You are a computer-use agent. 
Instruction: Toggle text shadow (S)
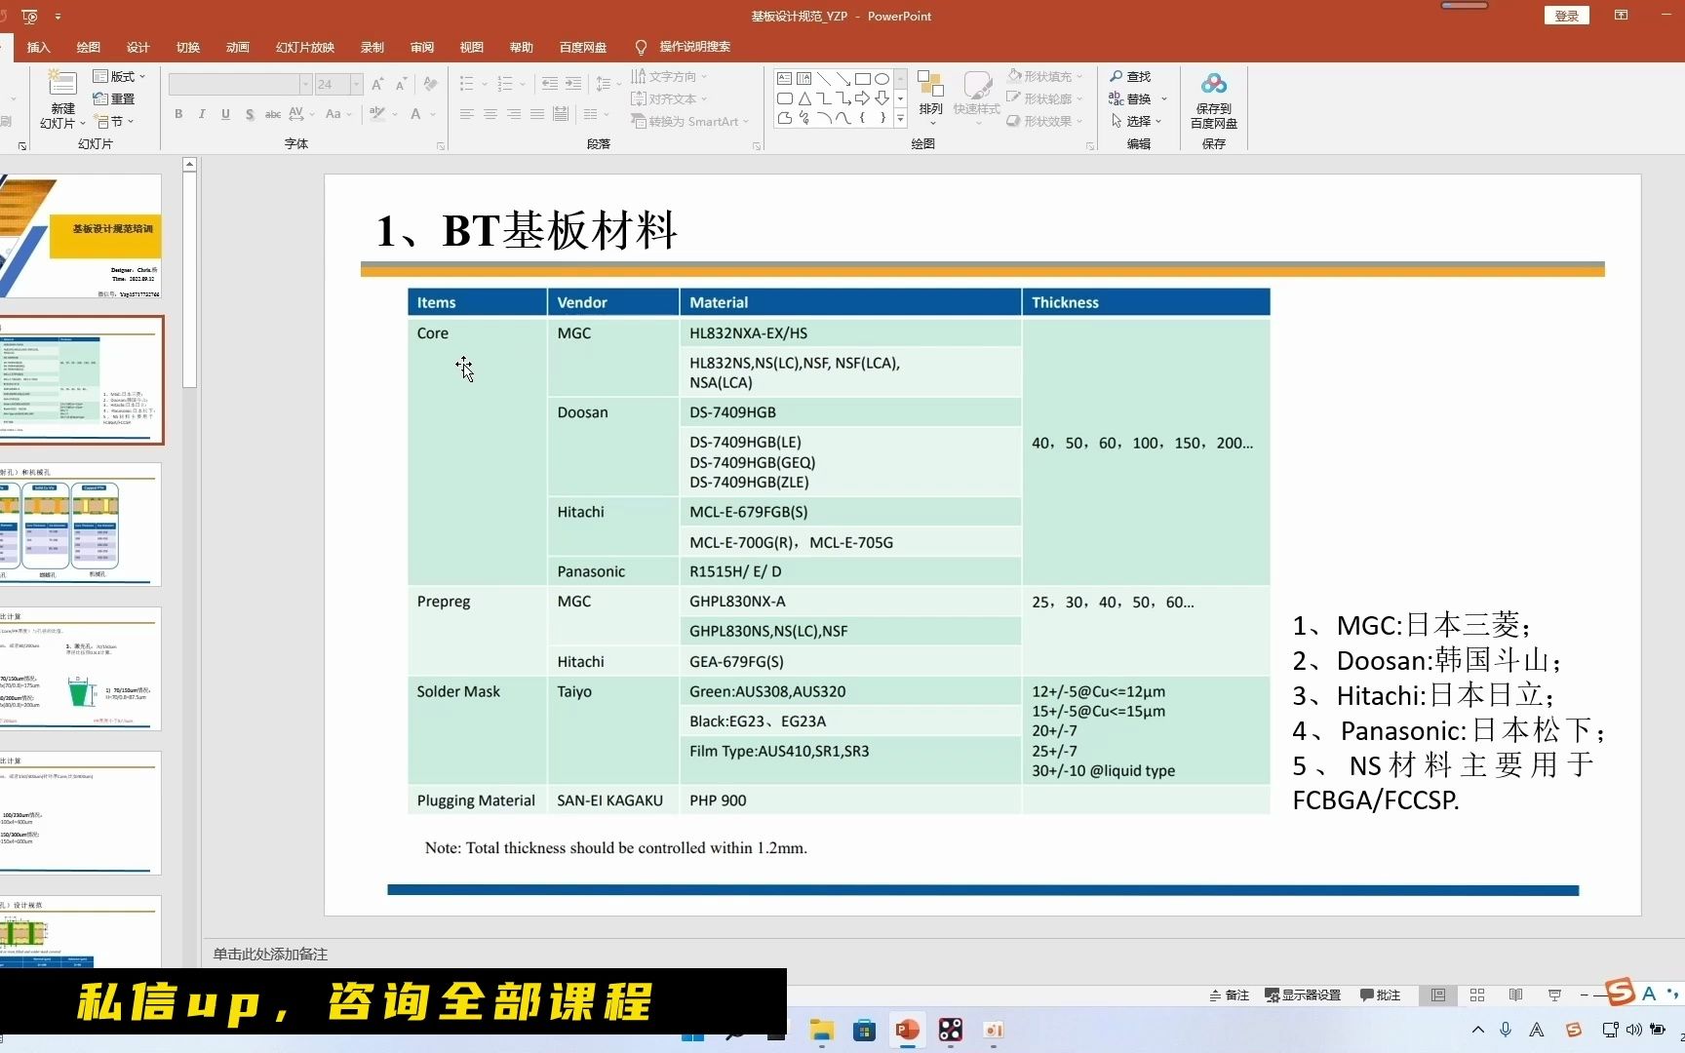[x=250, y=114]
